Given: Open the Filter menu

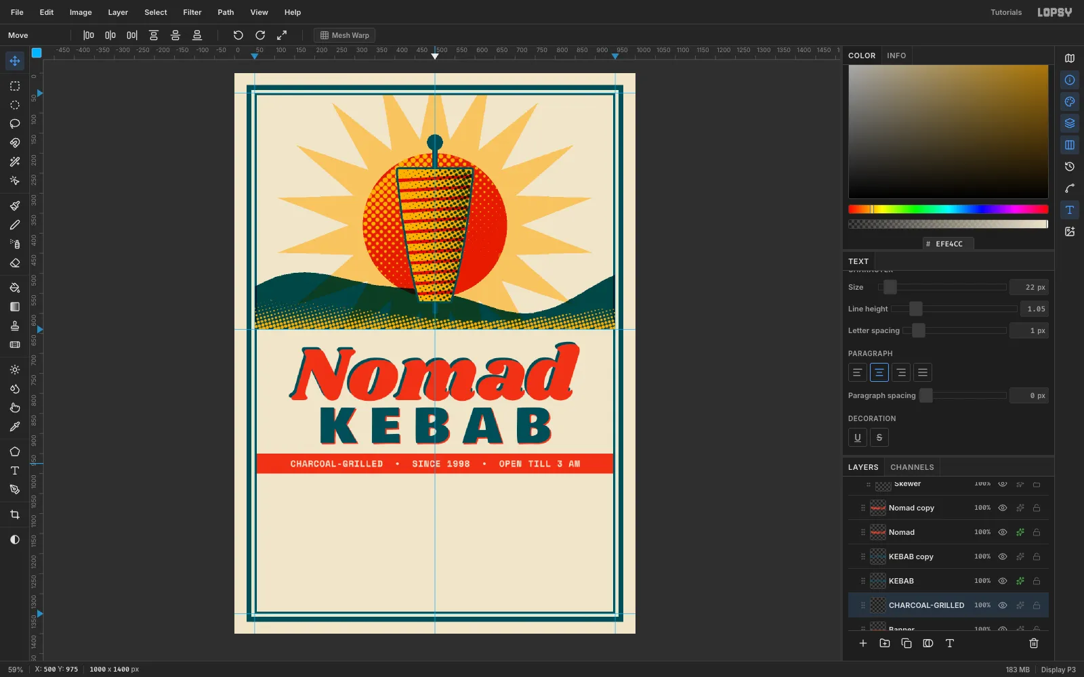Looking at the screenshot, I should (x=192, y=12).
